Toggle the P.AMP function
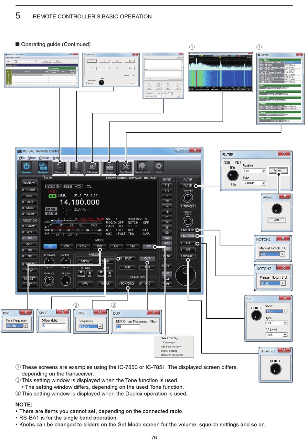307x442 pixels. click(29, 226)
